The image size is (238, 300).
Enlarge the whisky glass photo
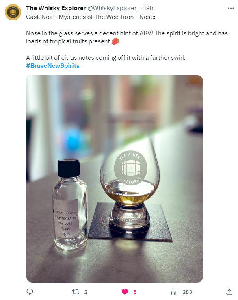click(x=115, y=179)
